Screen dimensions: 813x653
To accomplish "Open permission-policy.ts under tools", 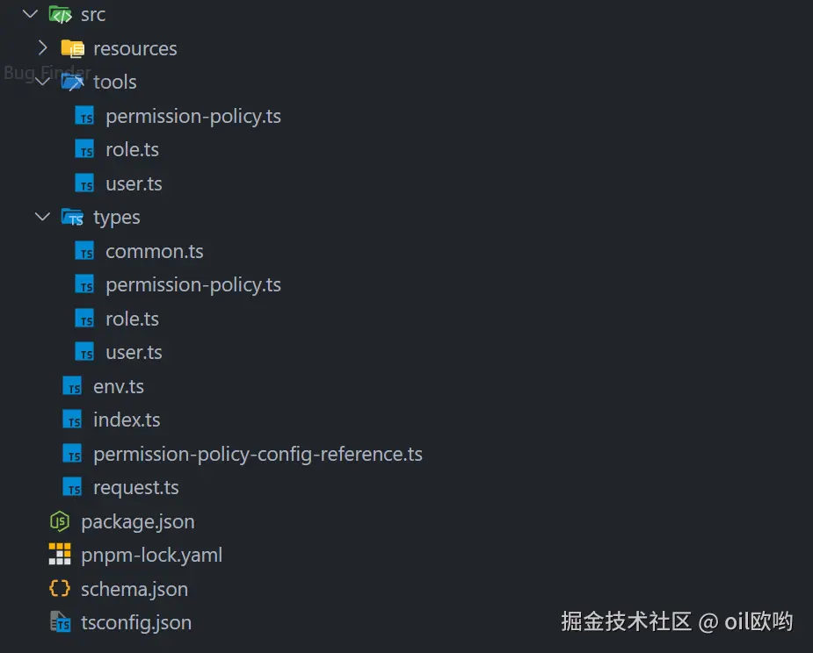I will (192, 116).
